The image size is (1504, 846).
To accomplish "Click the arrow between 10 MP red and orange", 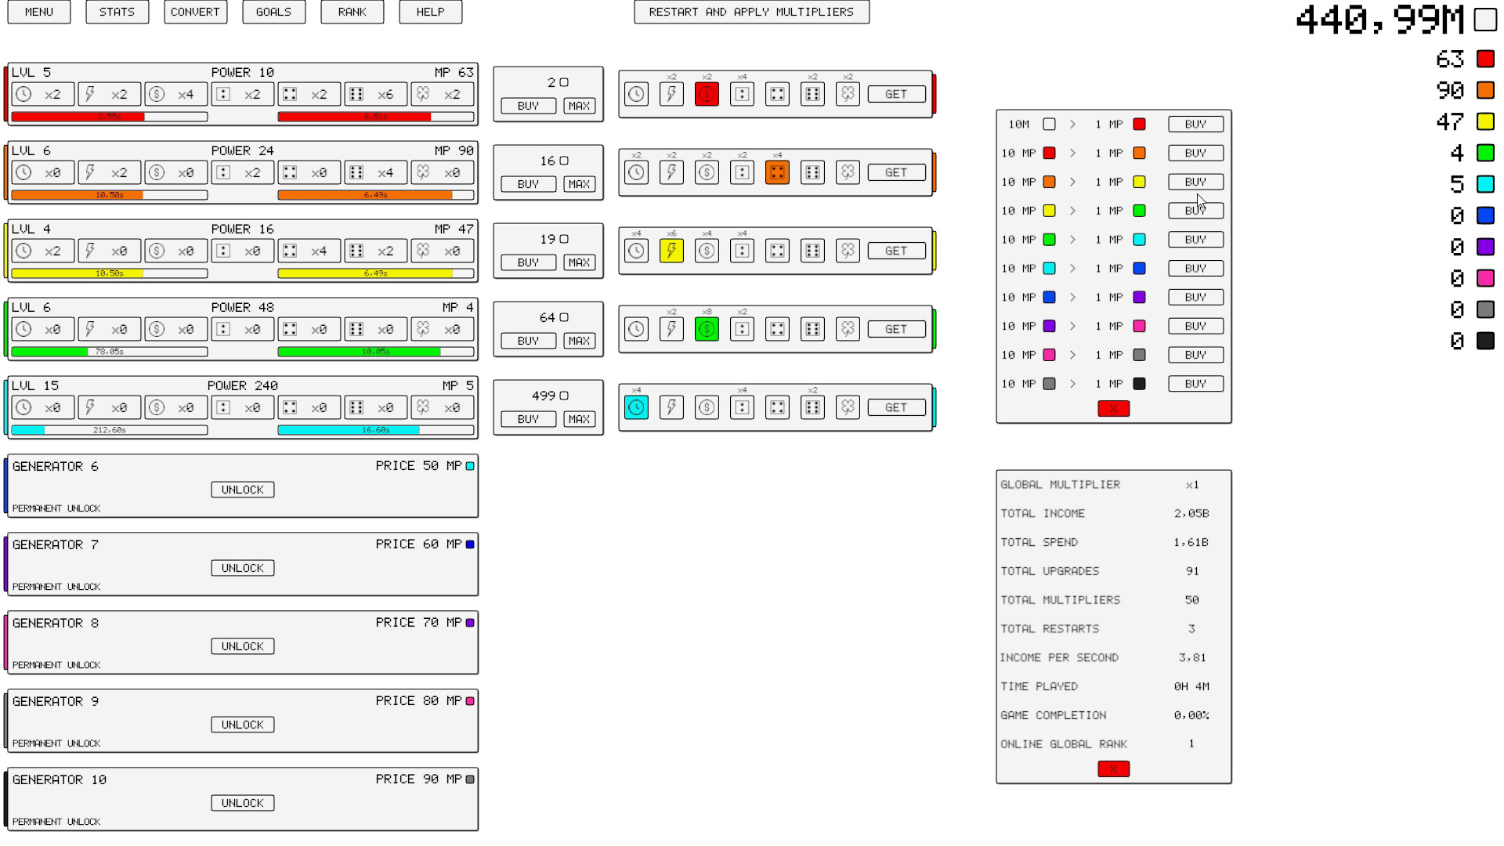I will (x=1072, y=153).
